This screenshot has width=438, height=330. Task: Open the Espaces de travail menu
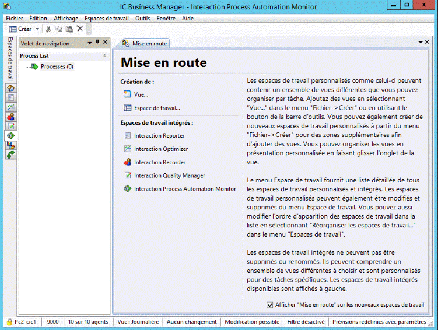click(106, 18)
